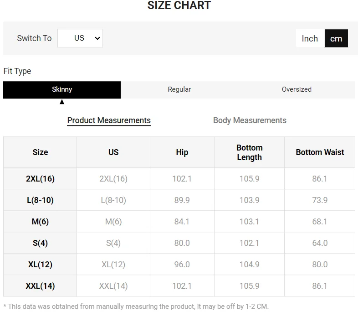358x317 pixels.
Task: Select the bold XL(12) size row label
Action: pos(40,265)
